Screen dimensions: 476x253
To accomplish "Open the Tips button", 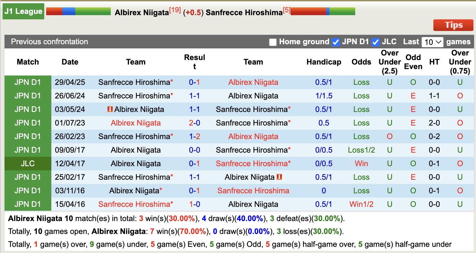I will [453, 25].
